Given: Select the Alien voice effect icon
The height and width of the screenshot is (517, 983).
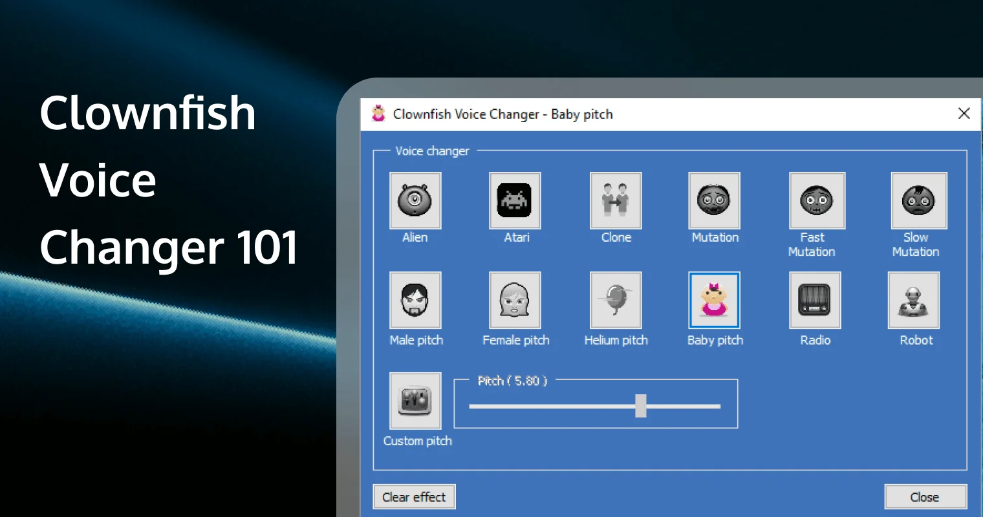Looking at the screenshot, I should pos(415,200).
